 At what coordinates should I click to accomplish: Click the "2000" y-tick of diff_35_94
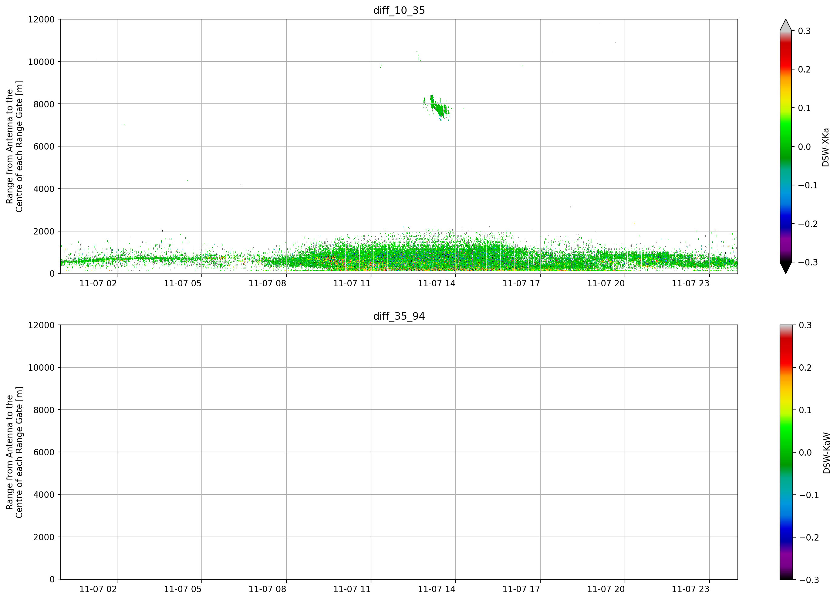coord(44,537)
